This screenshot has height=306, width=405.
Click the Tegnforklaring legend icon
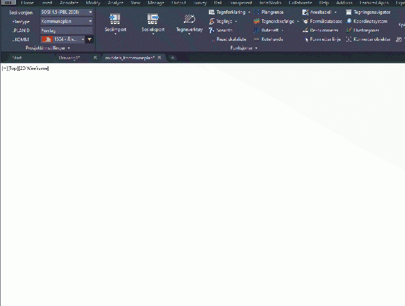tap(211, 12)
